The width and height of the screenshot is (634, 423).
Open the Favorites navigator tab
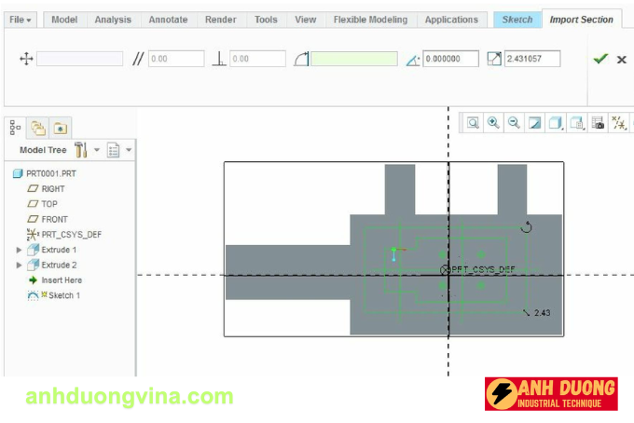60,129
